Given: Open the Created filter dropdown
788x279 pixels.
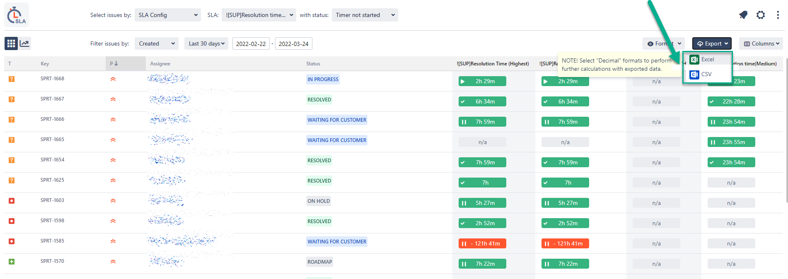Looking at the screenshot, I should (x=157, y=43).
